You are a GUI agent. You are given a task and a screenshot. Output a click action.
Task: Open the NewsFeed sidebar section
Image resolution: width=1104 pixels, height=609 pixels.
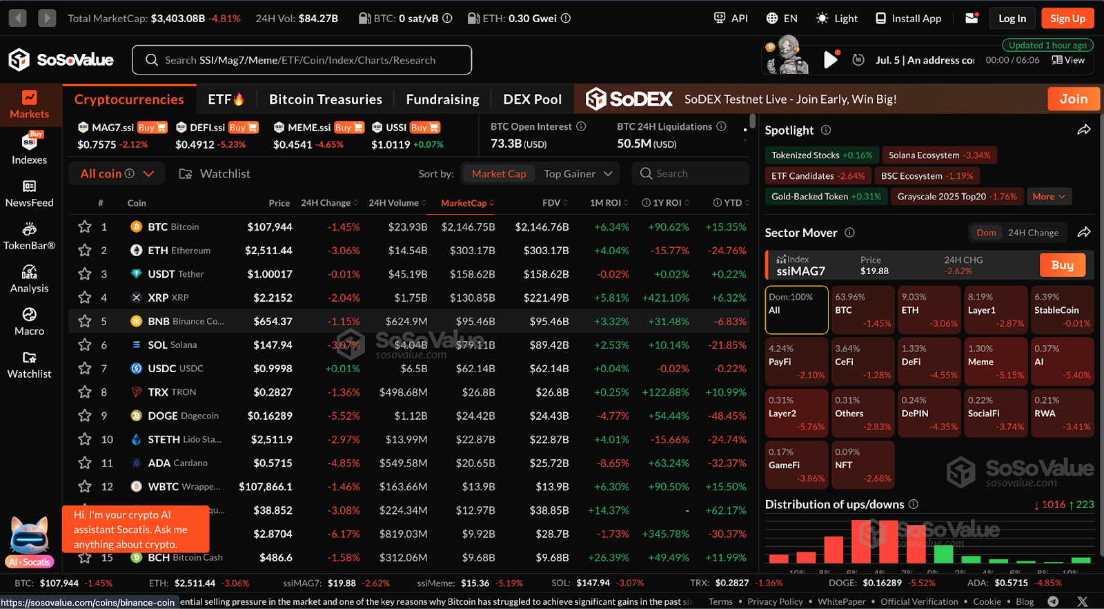point(29,193)
